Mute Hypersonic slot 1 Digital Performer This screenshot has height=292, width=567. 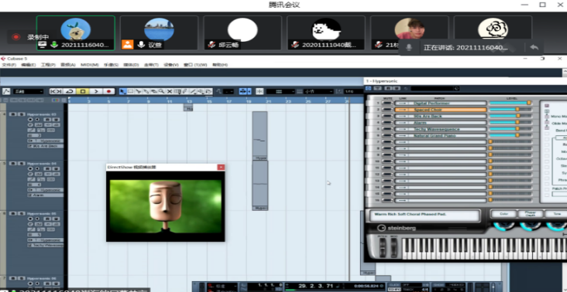[x=387, y=103]
